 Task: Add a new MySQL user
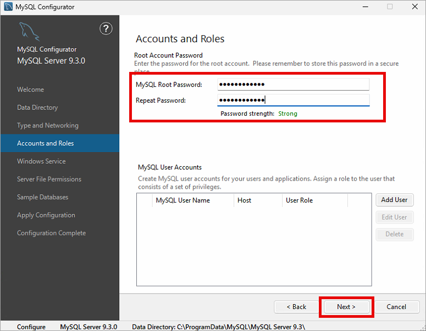point(395,200)
